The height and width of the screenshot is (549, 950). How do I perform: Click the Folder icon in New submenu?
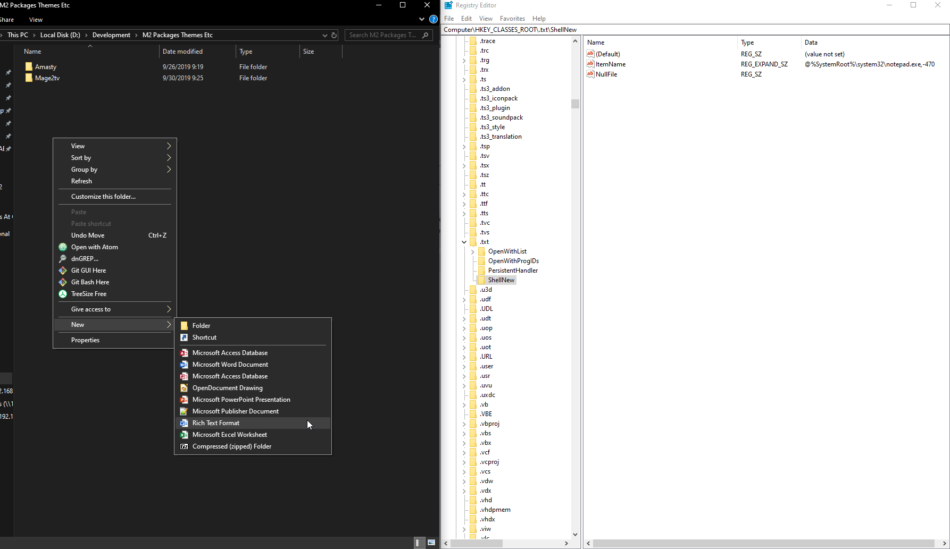click(x=184, y=326)
